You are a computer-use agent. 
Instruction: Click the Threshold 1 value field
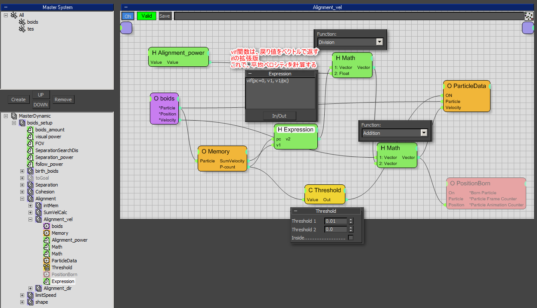pos(335,221)
